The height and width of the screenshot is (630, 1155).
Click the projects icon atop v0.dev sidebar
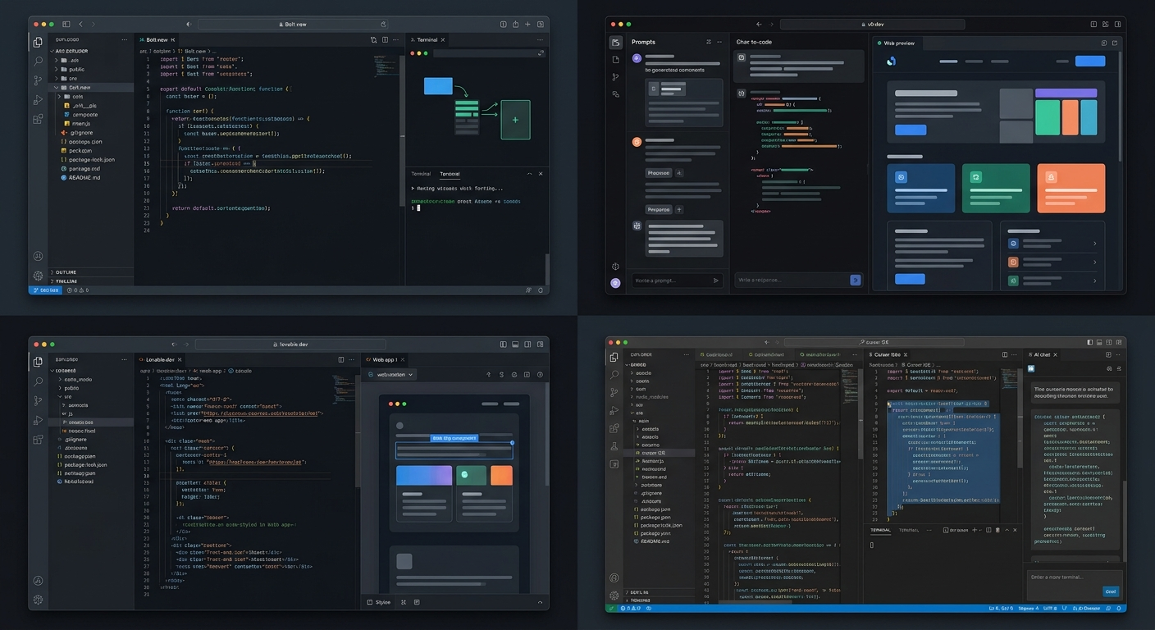616,43
